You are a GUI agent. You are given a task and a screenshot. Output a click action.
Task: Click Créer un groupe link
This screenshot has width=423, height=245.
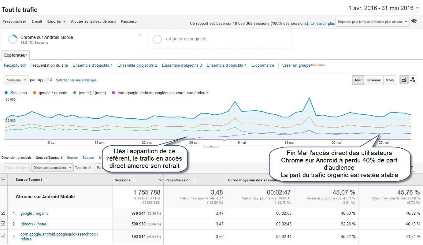[296, 65]
